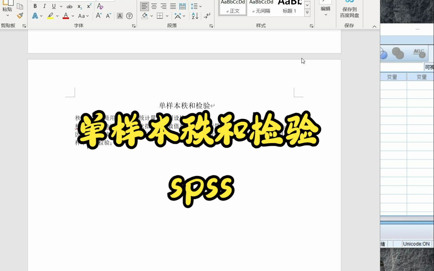The width and height of the screenshot is (434, 271).
Task: Save document to 百度网盘
Action: click(x=350, y=9)
